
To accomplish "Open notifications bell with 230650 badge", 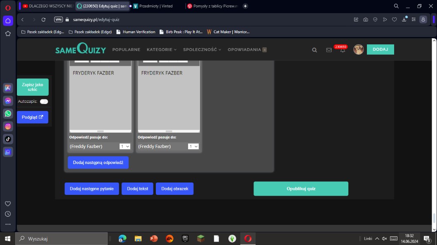I will tap(342, 50).
